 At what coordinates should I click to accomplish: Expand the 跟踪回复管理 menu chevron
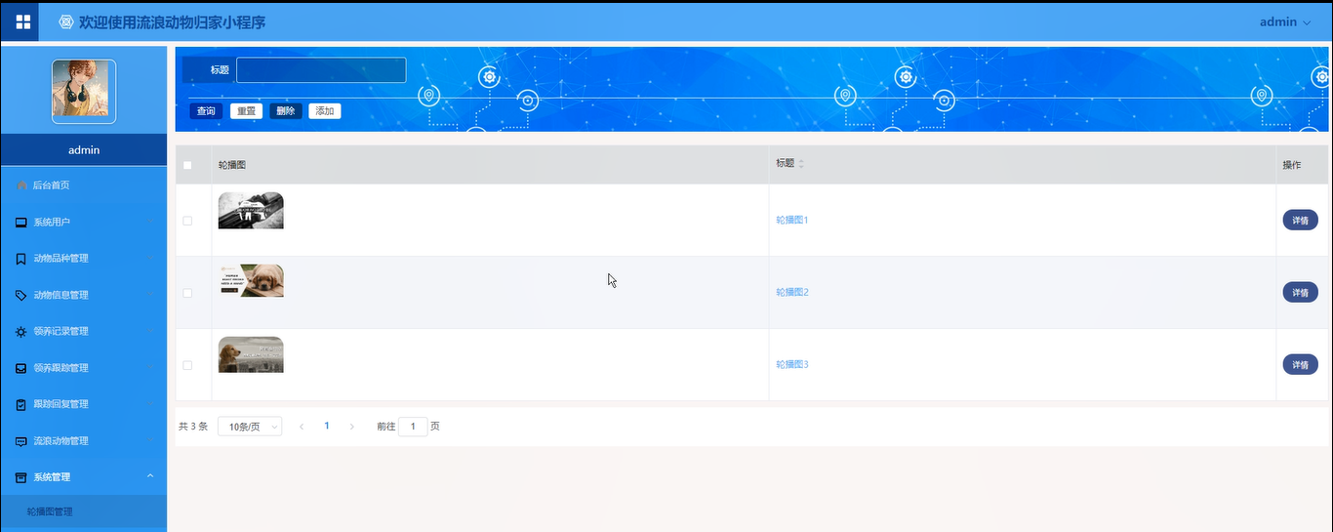[x=149, y=404]
